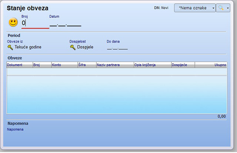Image resolution: width=237 pixels, height=153 pixels.
Task: Click the blue Napomena field label
Action: (15, 129)
